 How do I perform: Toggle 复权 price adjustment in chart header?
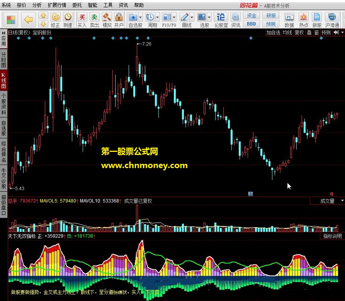(299, 32)
